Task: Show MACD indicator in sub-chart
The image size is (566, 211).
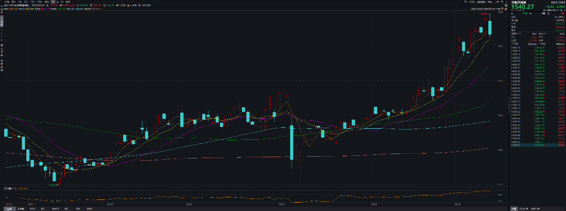Action: point(55,208)
